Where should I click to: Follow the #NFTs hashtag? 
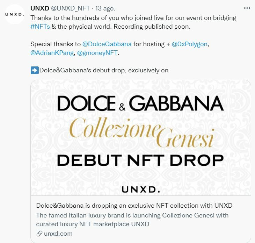tap(40, 26)
